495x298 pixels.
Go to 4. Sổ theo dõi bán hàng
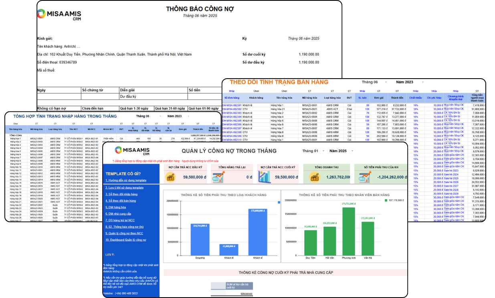point(121,201)
